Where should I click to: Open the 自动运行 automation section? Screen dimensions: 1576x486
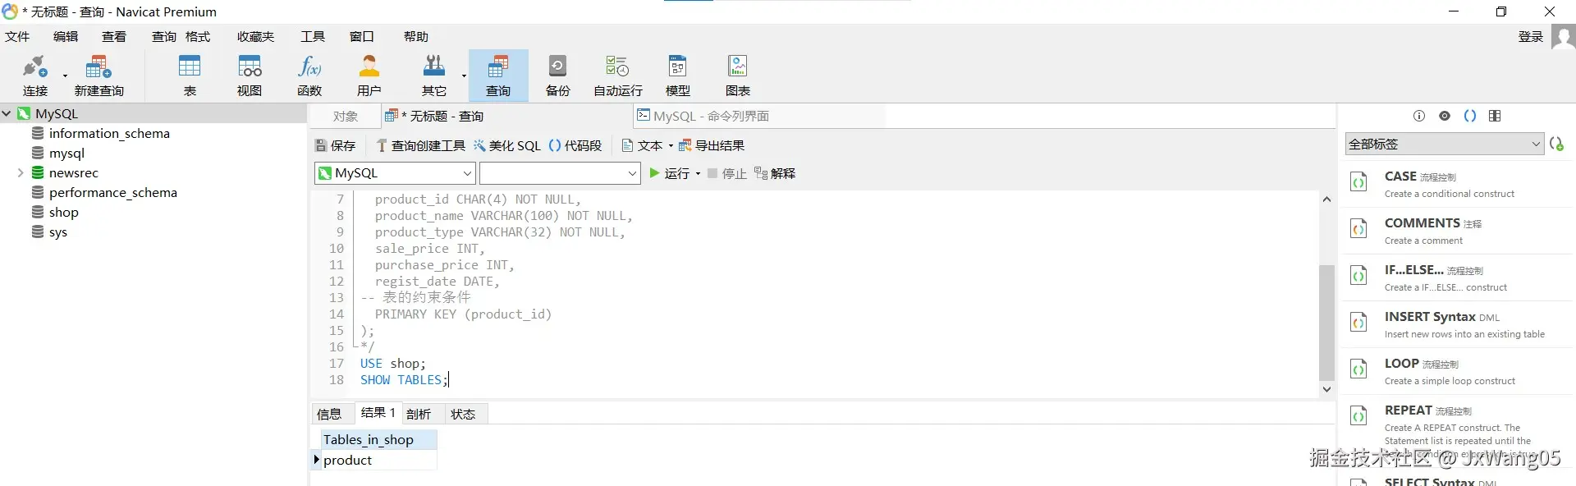coord(618,76)
